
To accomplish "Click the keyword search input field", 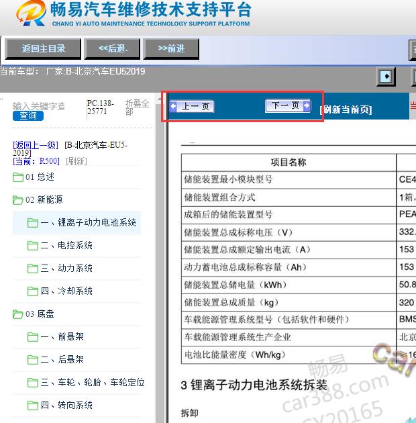I will [x=39, y=106].
